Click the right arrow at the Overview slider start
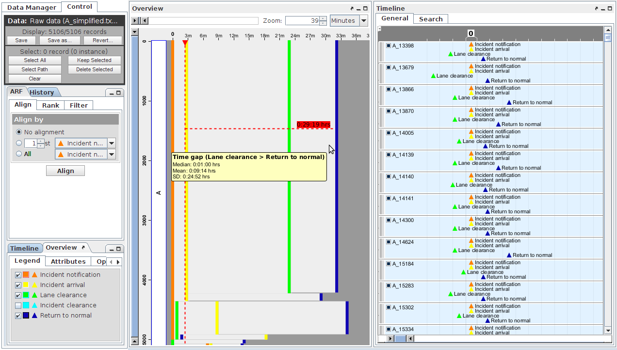The image size is (617, 350). pyautogui.click(x=135, y=21)
